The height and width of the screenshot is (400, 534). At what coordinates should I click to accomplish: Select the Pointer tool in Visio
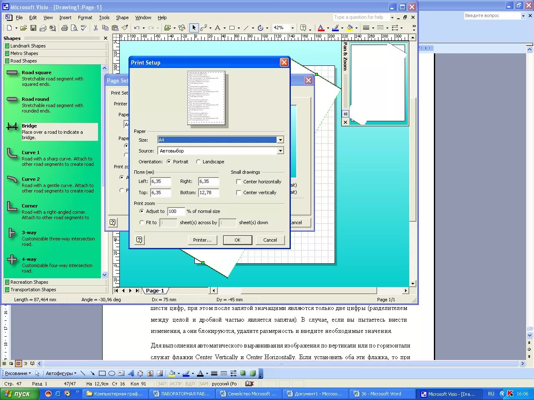pos(194,28)
